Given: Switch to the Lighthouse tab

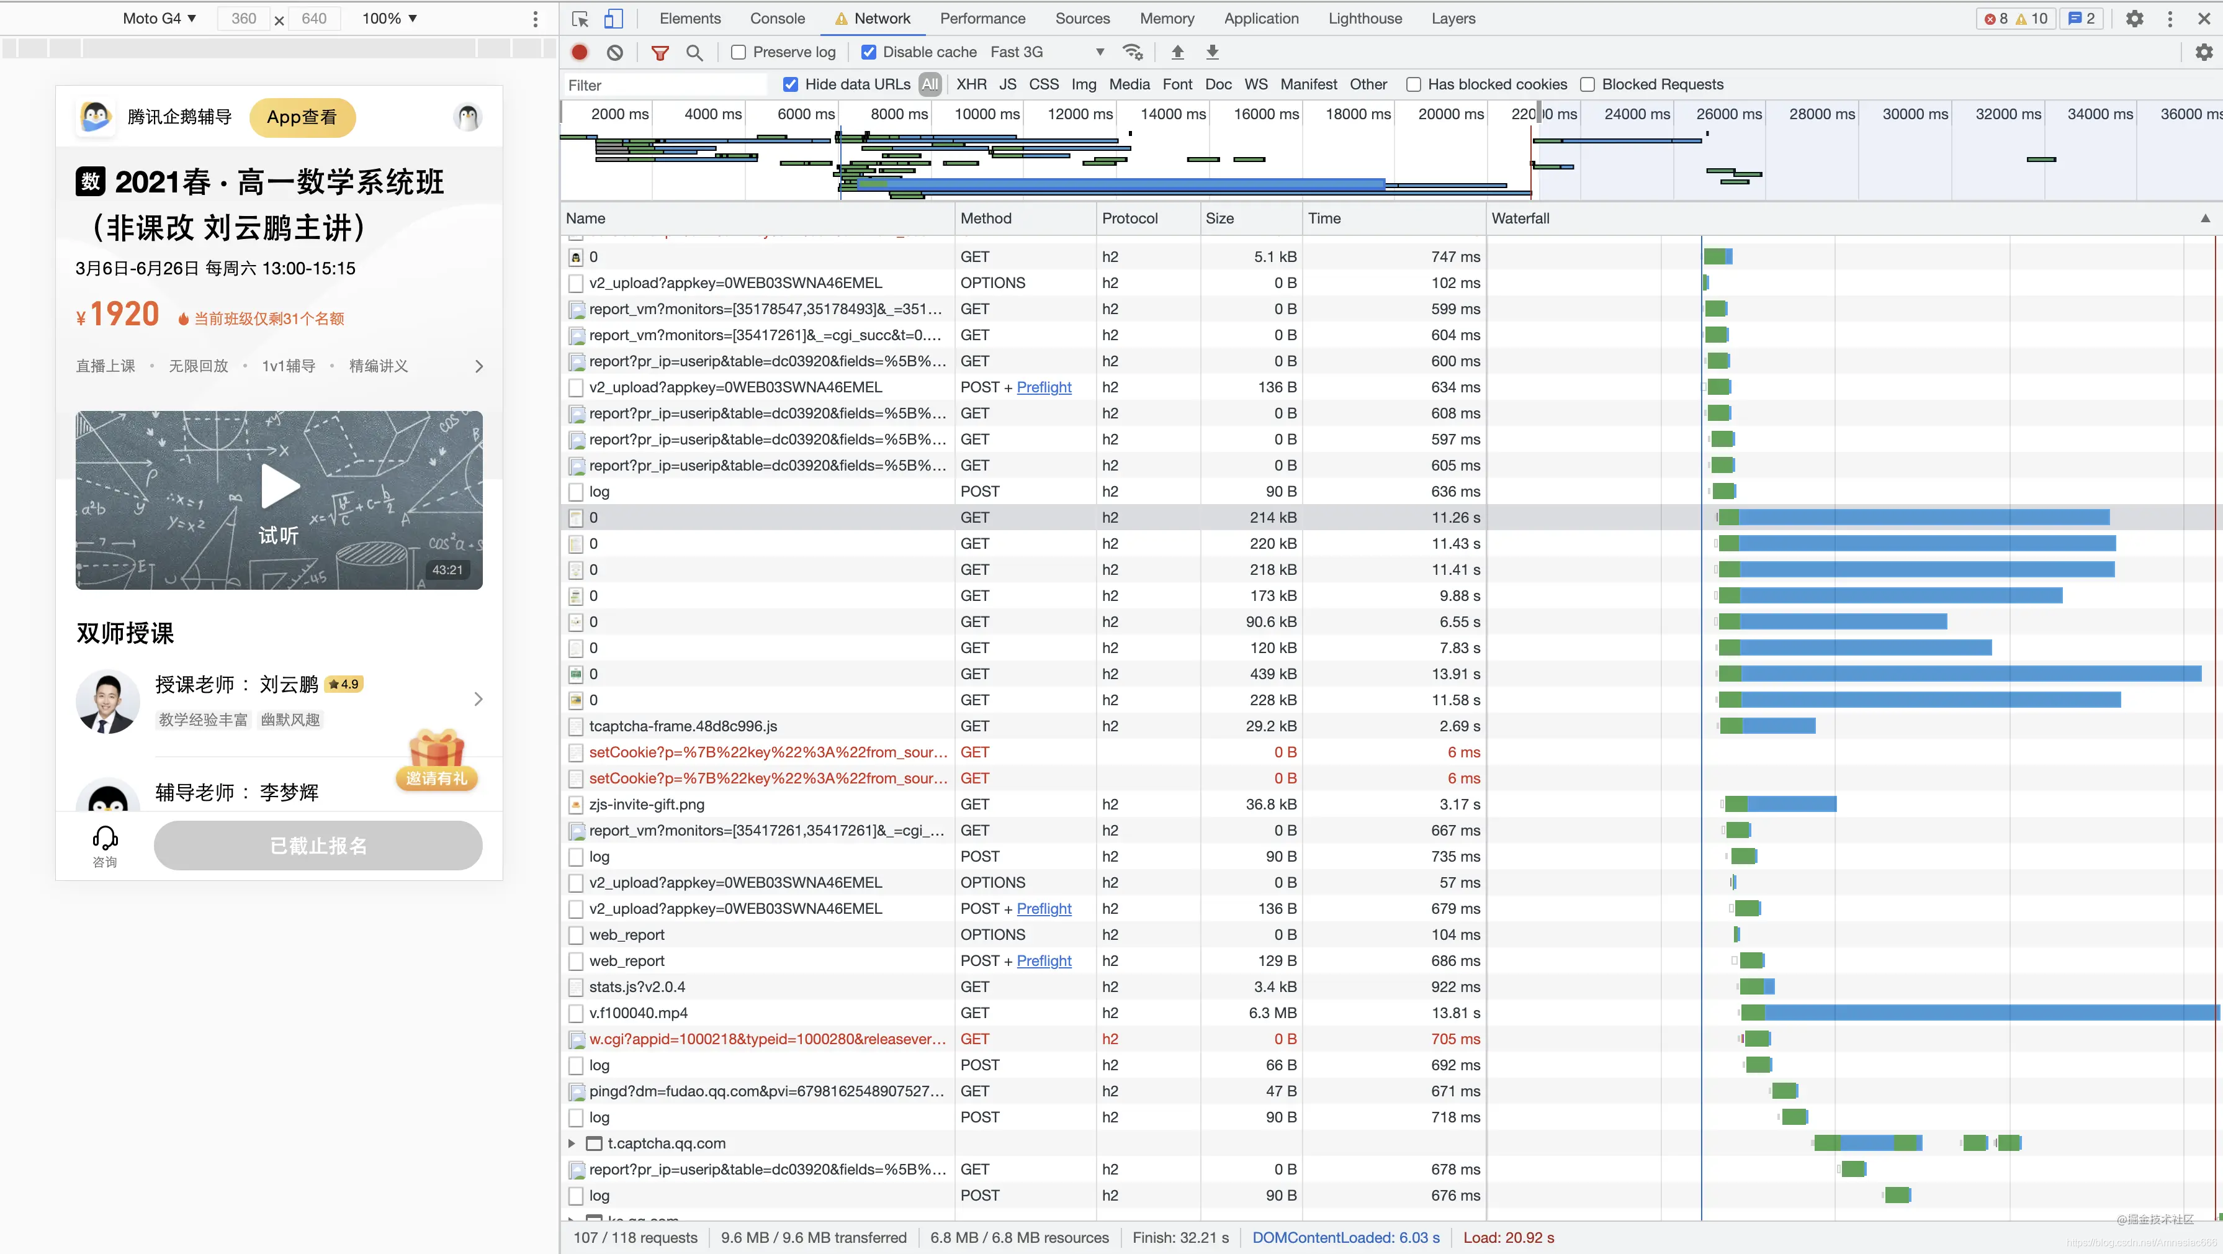Looking at the screenshot, I should coord(1364,18).
